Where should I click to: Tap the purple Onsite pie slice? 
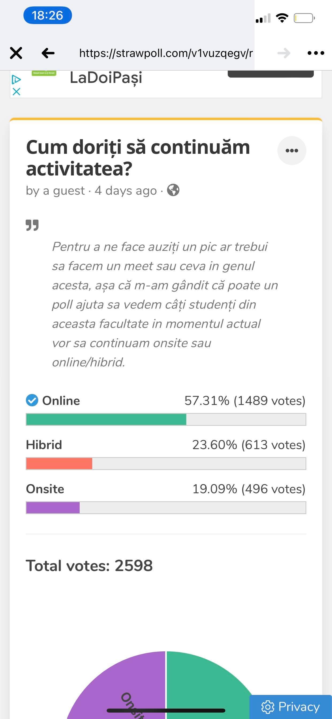click(x=126, y=687)
